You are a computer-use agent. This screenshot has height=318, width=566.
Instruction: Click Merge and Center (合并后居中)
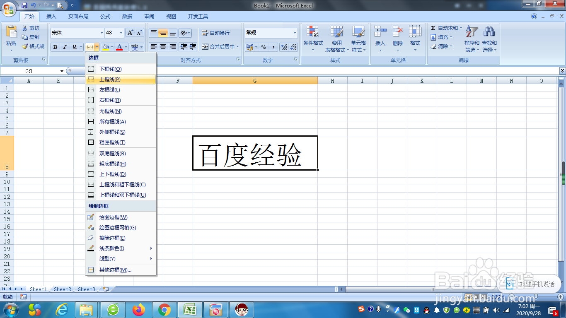(218, 47)
